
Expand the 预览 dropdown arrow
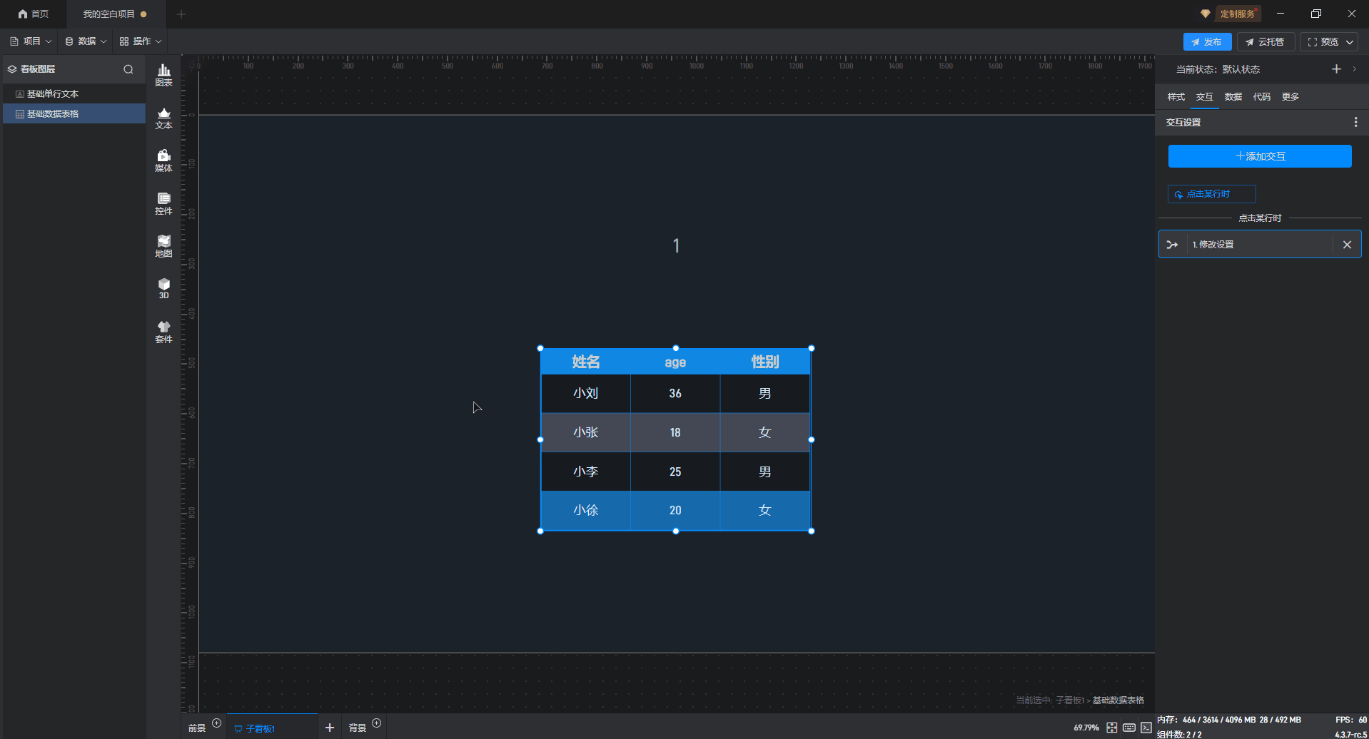point(1350,42)
